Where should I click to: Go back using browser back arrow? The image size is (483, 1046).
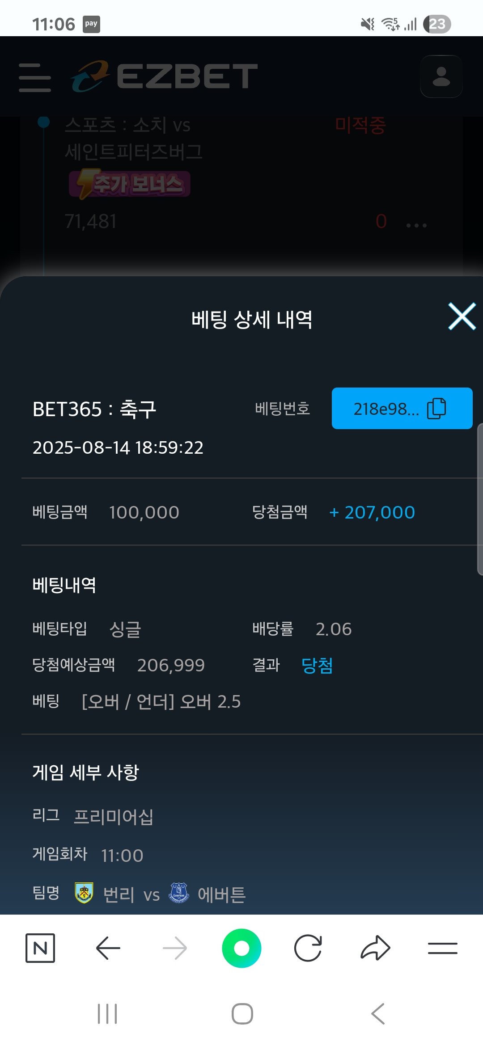point(108,948)
